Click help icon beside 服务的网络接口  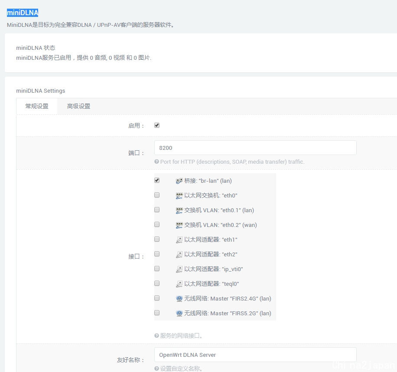click(156, 336)
